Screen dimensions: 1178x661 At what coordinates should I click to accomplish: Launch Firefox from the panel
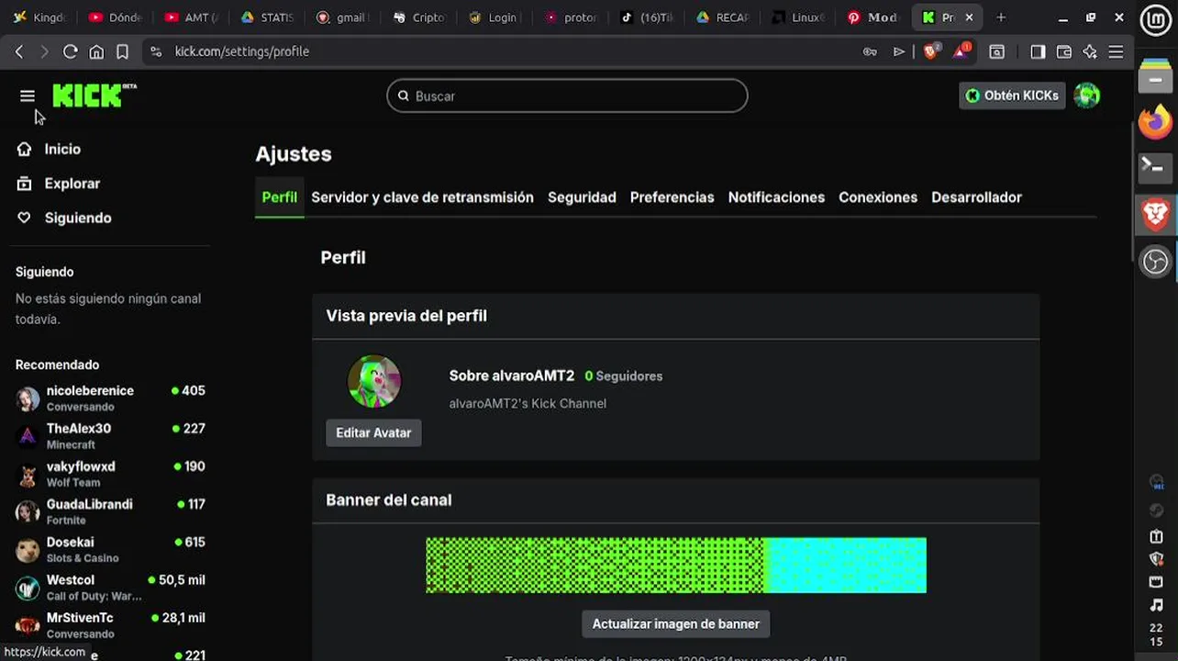(x=1156, y=122)
